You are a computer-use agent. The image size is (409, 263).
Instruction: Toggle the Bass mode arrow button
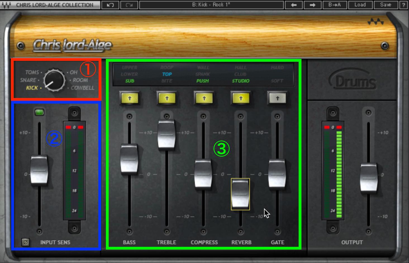130,98
